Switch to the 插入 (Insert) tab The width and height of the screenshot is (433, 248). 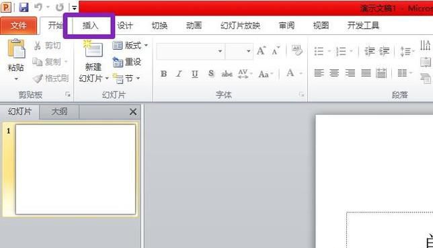90,26
